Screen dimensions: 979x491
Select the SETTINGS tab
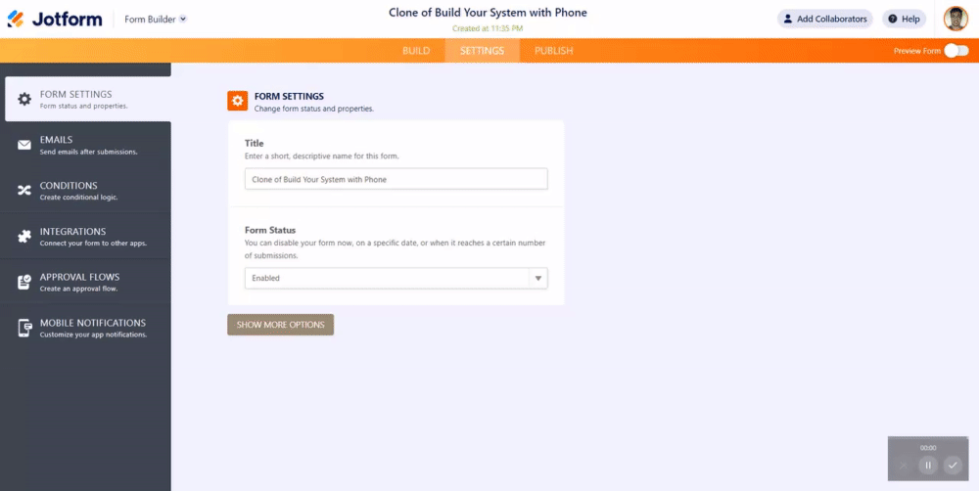click(x=482, y=51)
